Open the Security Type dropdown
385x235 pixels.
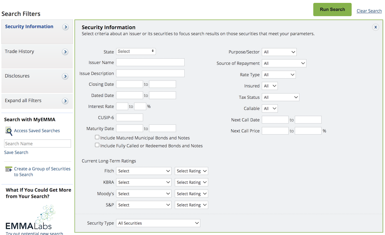tap(158, 223)
